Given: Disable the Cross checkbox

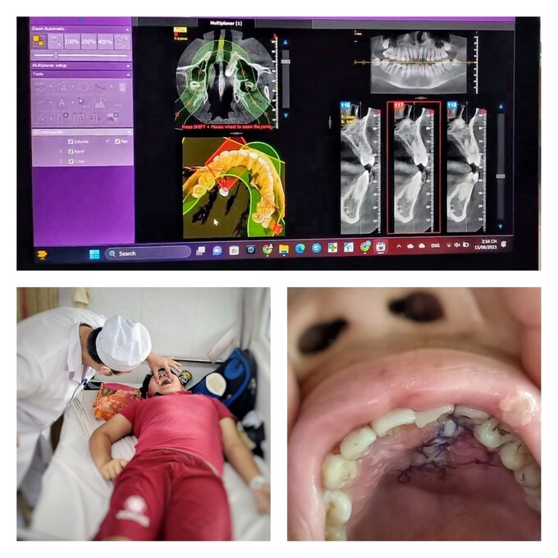Looking at the screenshot, I should [71, 161].
